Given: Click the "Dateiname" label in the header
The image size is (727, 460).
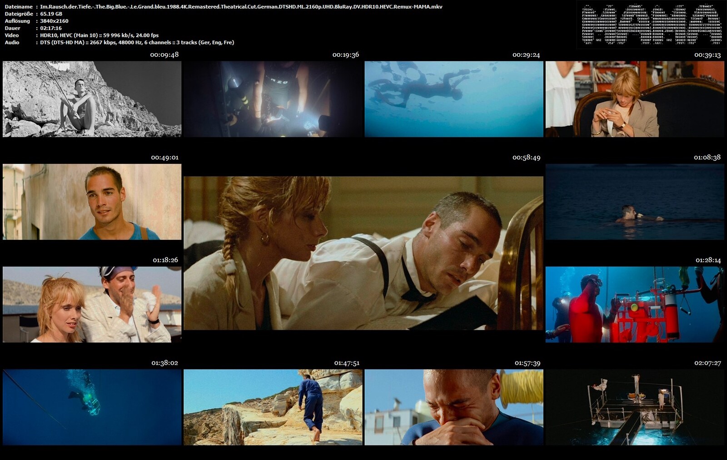Looking at the screenshot, I should (19, 7).
